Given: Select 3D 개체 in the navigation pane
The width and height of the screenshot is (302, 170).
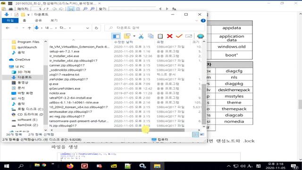Looking at the screenshot, I should click(24, 72).
